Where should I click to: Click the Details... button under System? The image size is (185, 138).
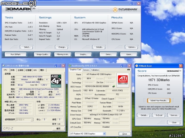99,47
